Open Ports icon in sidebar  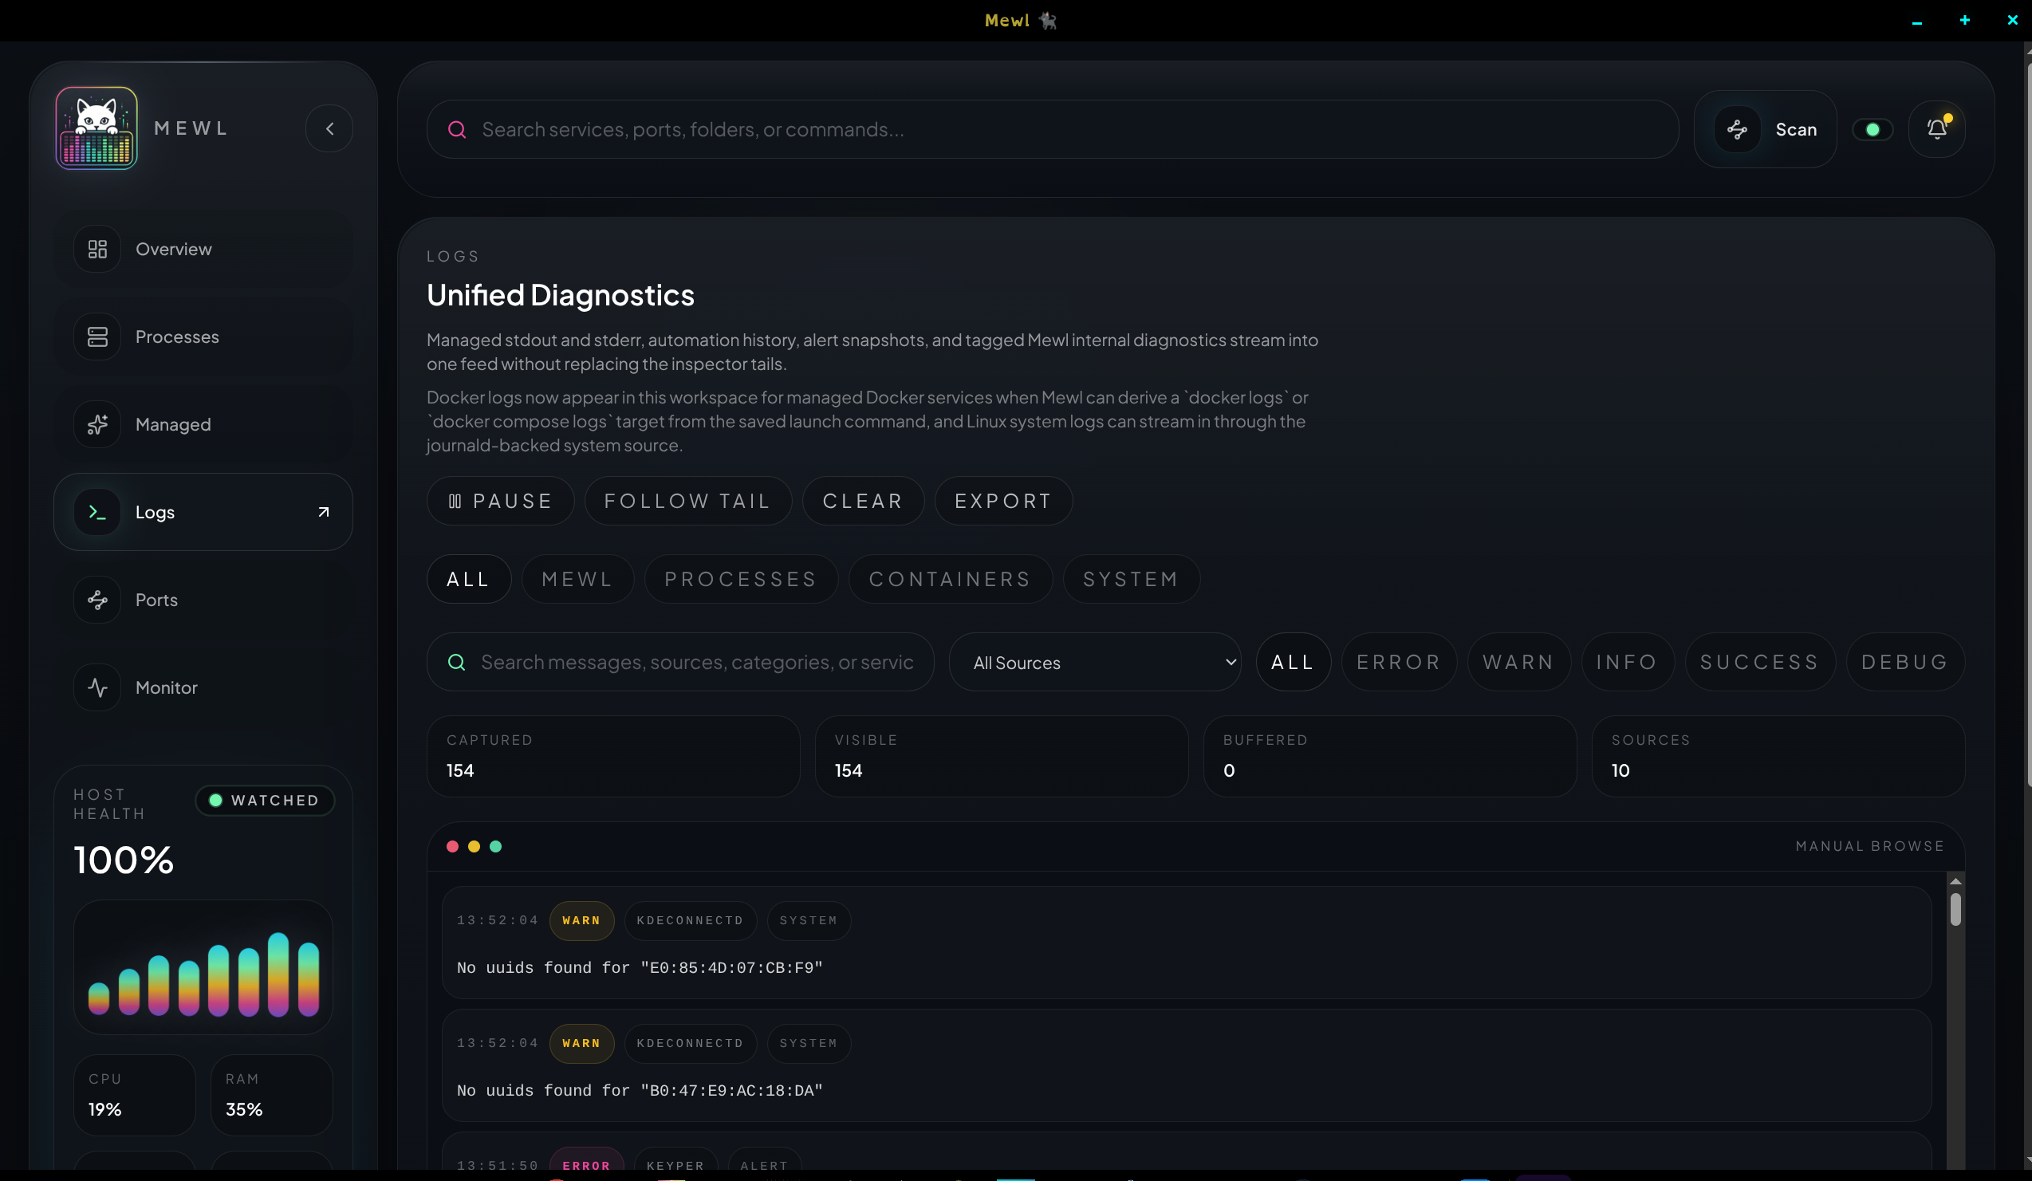tap(97, 600)
